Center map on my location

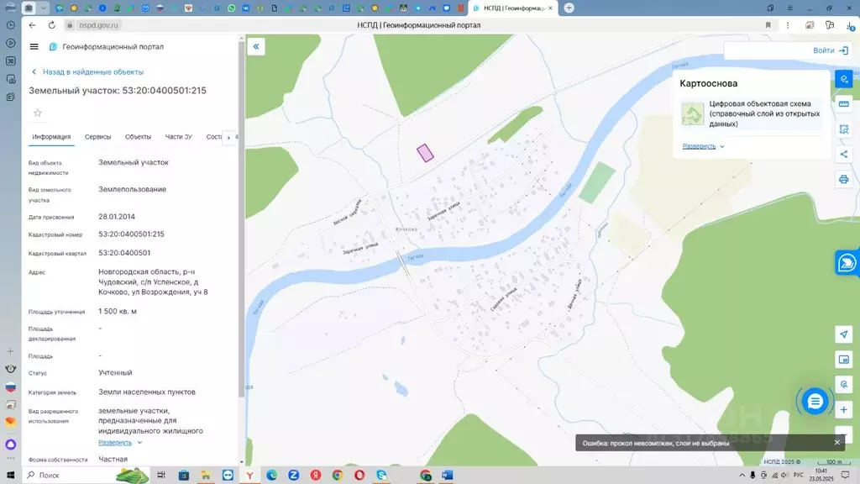pyautogui.click(x=844, y=334)
